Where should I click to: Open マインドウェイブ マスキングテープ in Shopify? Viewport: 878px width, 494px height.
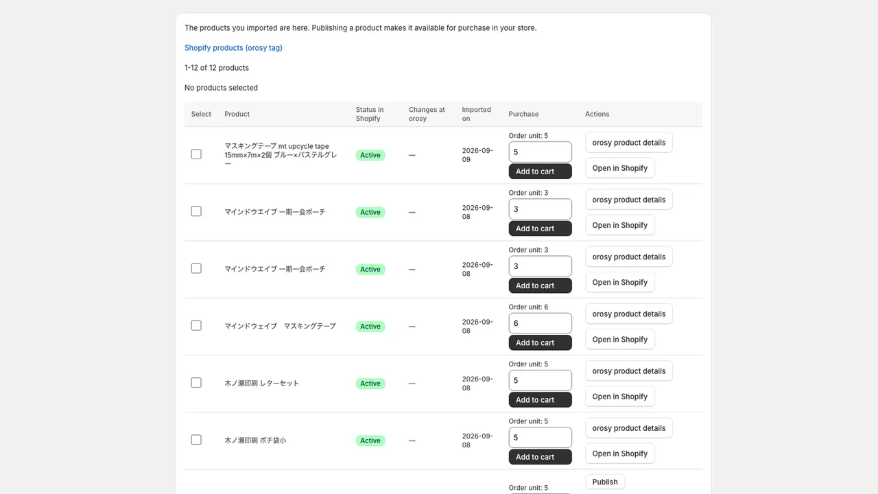620,340
